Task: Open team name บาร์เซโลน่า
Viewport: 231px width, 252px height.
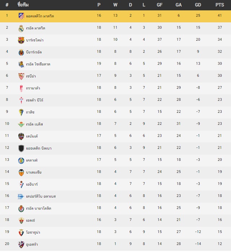Action: [35, 40]
